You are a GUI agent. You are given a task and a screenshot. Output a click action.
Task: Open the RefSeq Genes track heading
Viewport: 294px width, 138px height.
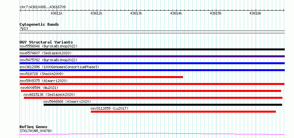[x=34, y=127]
